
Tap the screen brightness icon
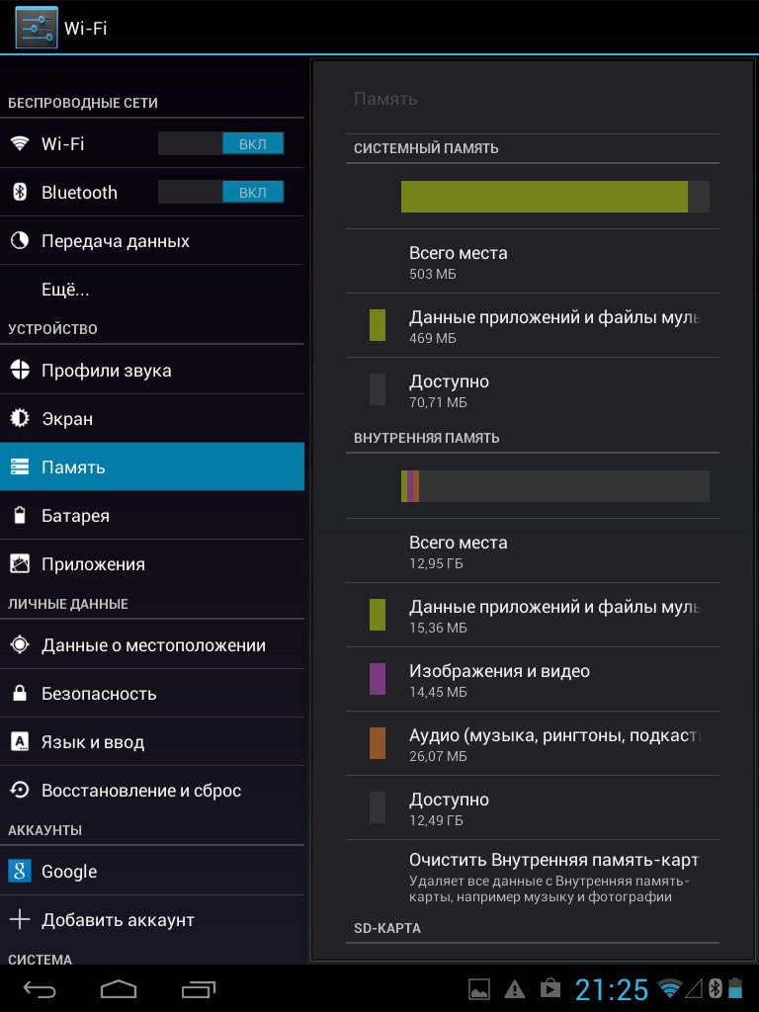click(x=20, y=419)
